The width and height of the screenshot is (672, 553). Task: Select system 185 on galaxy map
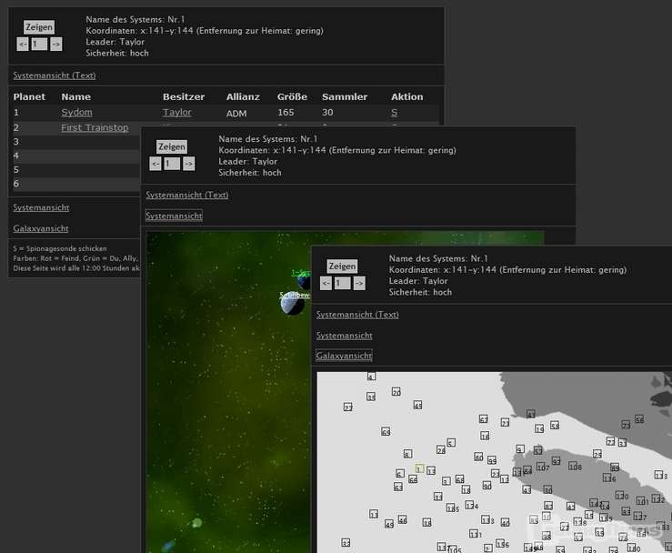coord(453,508)
